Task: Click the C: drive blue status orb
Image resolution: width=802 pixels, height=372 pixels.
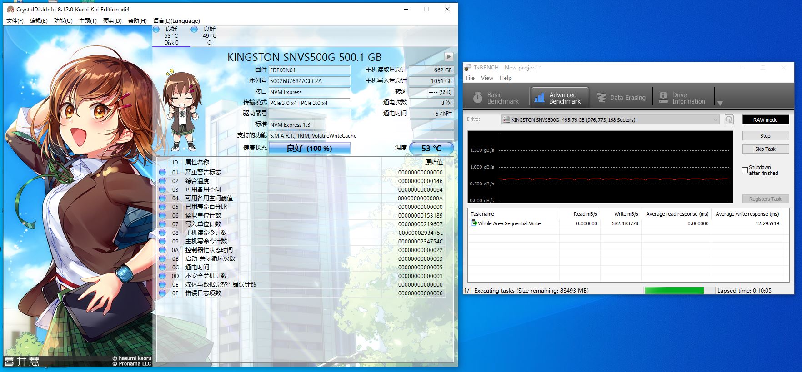Action: tap(194, 29)
